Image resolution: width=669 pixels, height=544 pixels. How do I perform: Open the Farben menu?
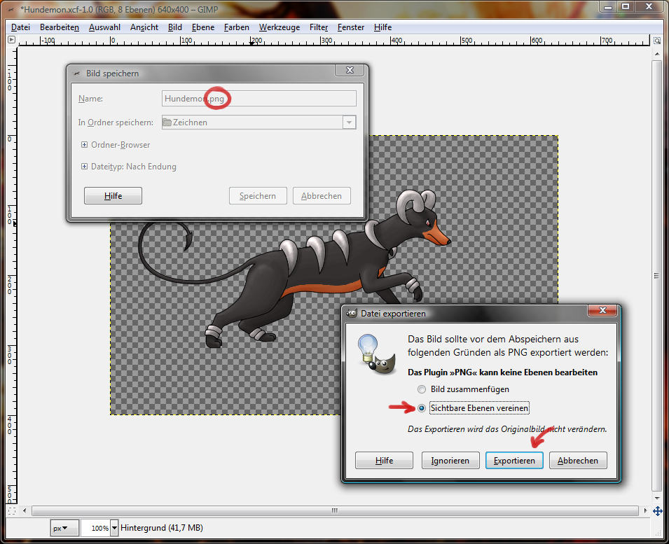click(x=236, y=27)
